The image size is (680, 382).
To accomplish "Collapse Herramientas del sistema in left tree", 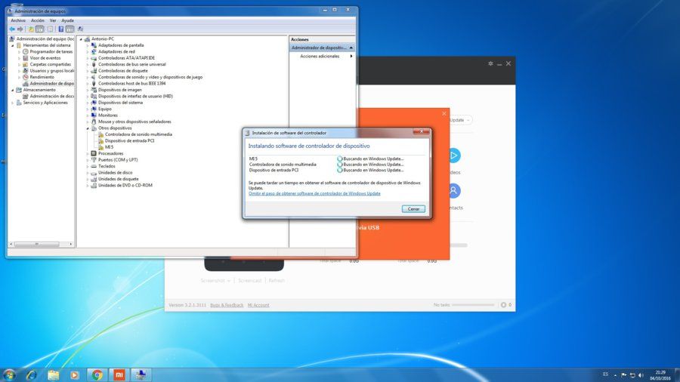I will 13,45.
